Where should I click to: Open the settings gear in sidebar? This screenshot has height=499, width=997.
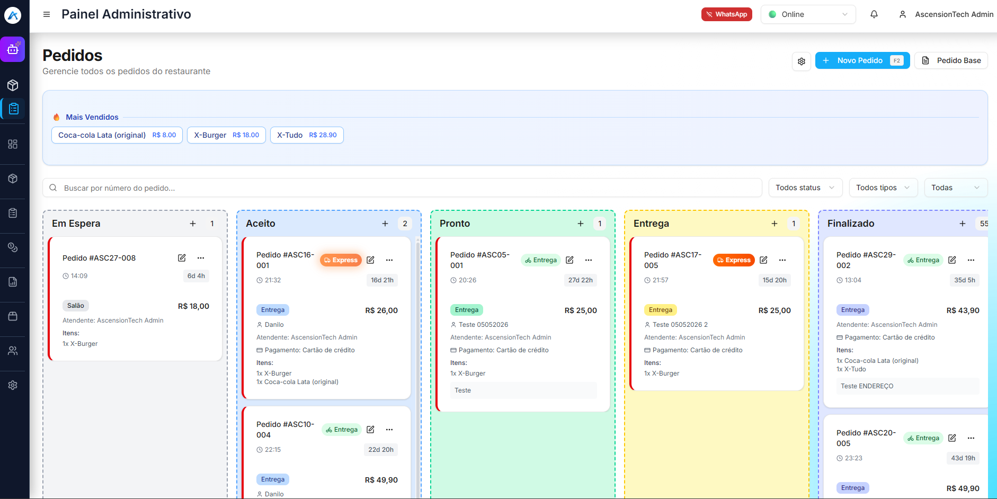[x=13, y=385]
